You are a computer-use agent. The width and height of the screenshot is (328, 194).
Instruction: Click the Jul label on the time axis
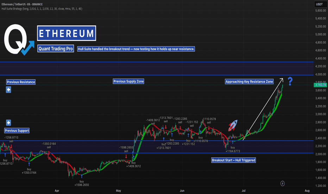click(x=244, y=190)
